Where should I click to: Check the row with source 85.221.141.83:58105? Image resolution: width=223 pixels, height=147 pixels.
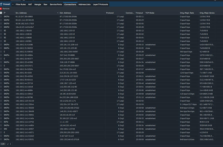(1, 20)
